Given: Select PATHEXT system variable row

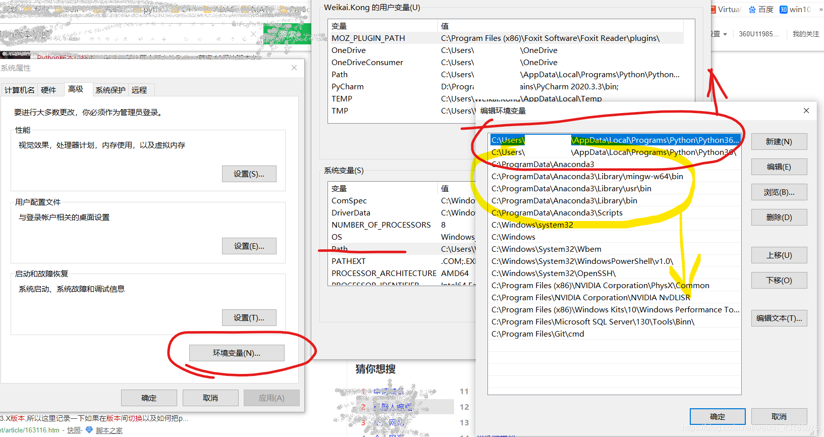Looking at the screenshot, I should click(402, 261).
